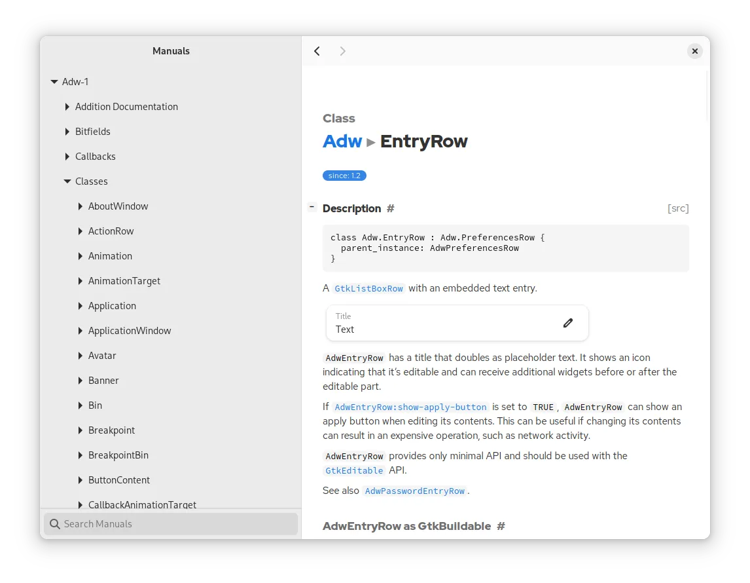Close the manuals window
This screenshot has height=583, width=750.
(x=694, y=51)
